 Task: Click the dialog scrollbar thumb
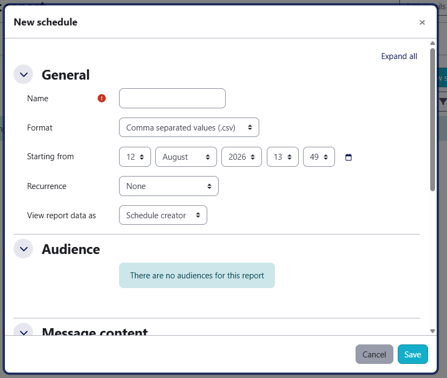(432, 120)
